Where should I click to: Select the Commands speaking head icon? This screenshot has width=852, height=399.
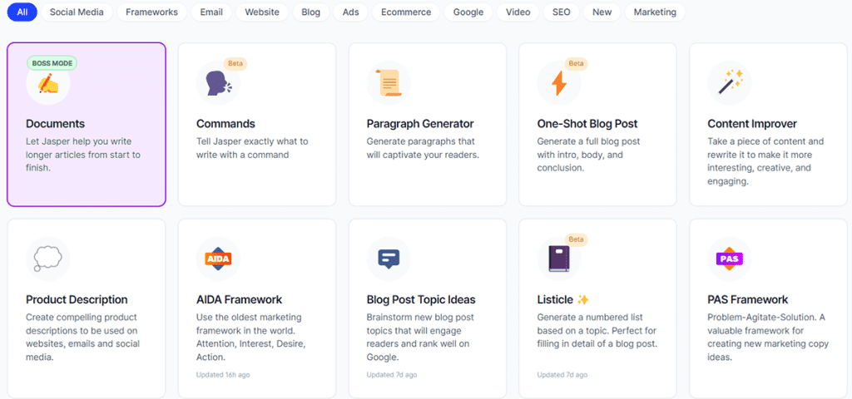pyautogui.click(x=217, y=84)
